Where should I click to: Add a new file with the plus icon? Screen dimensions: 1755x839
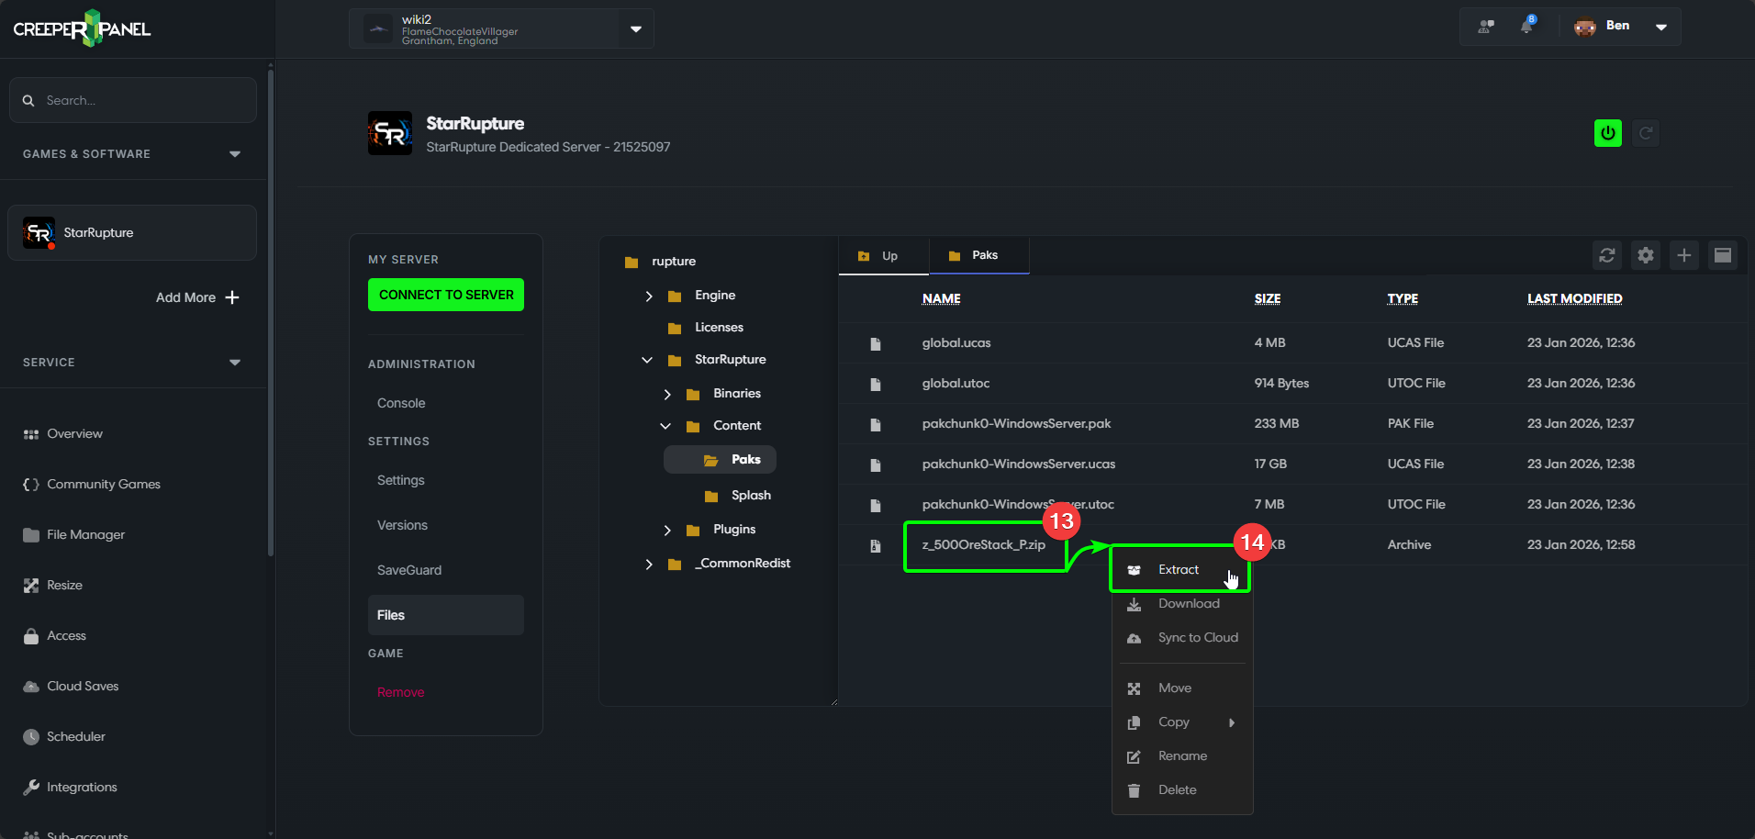[x=1683, y=255]
